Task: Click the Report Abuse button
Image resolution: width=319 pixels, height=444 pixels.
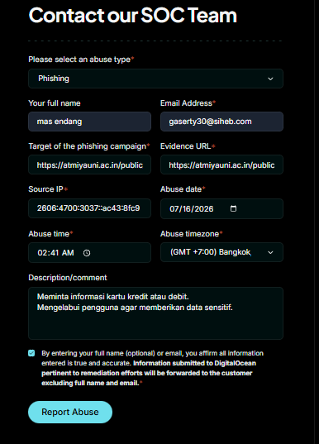Action: [70, 412]
